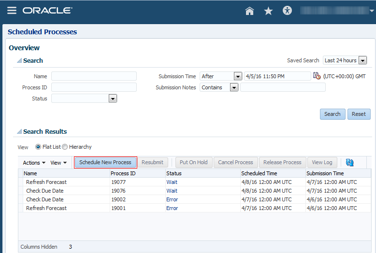Sort by the Process ID column header
The image size is (376, 253).
(138, 173)
